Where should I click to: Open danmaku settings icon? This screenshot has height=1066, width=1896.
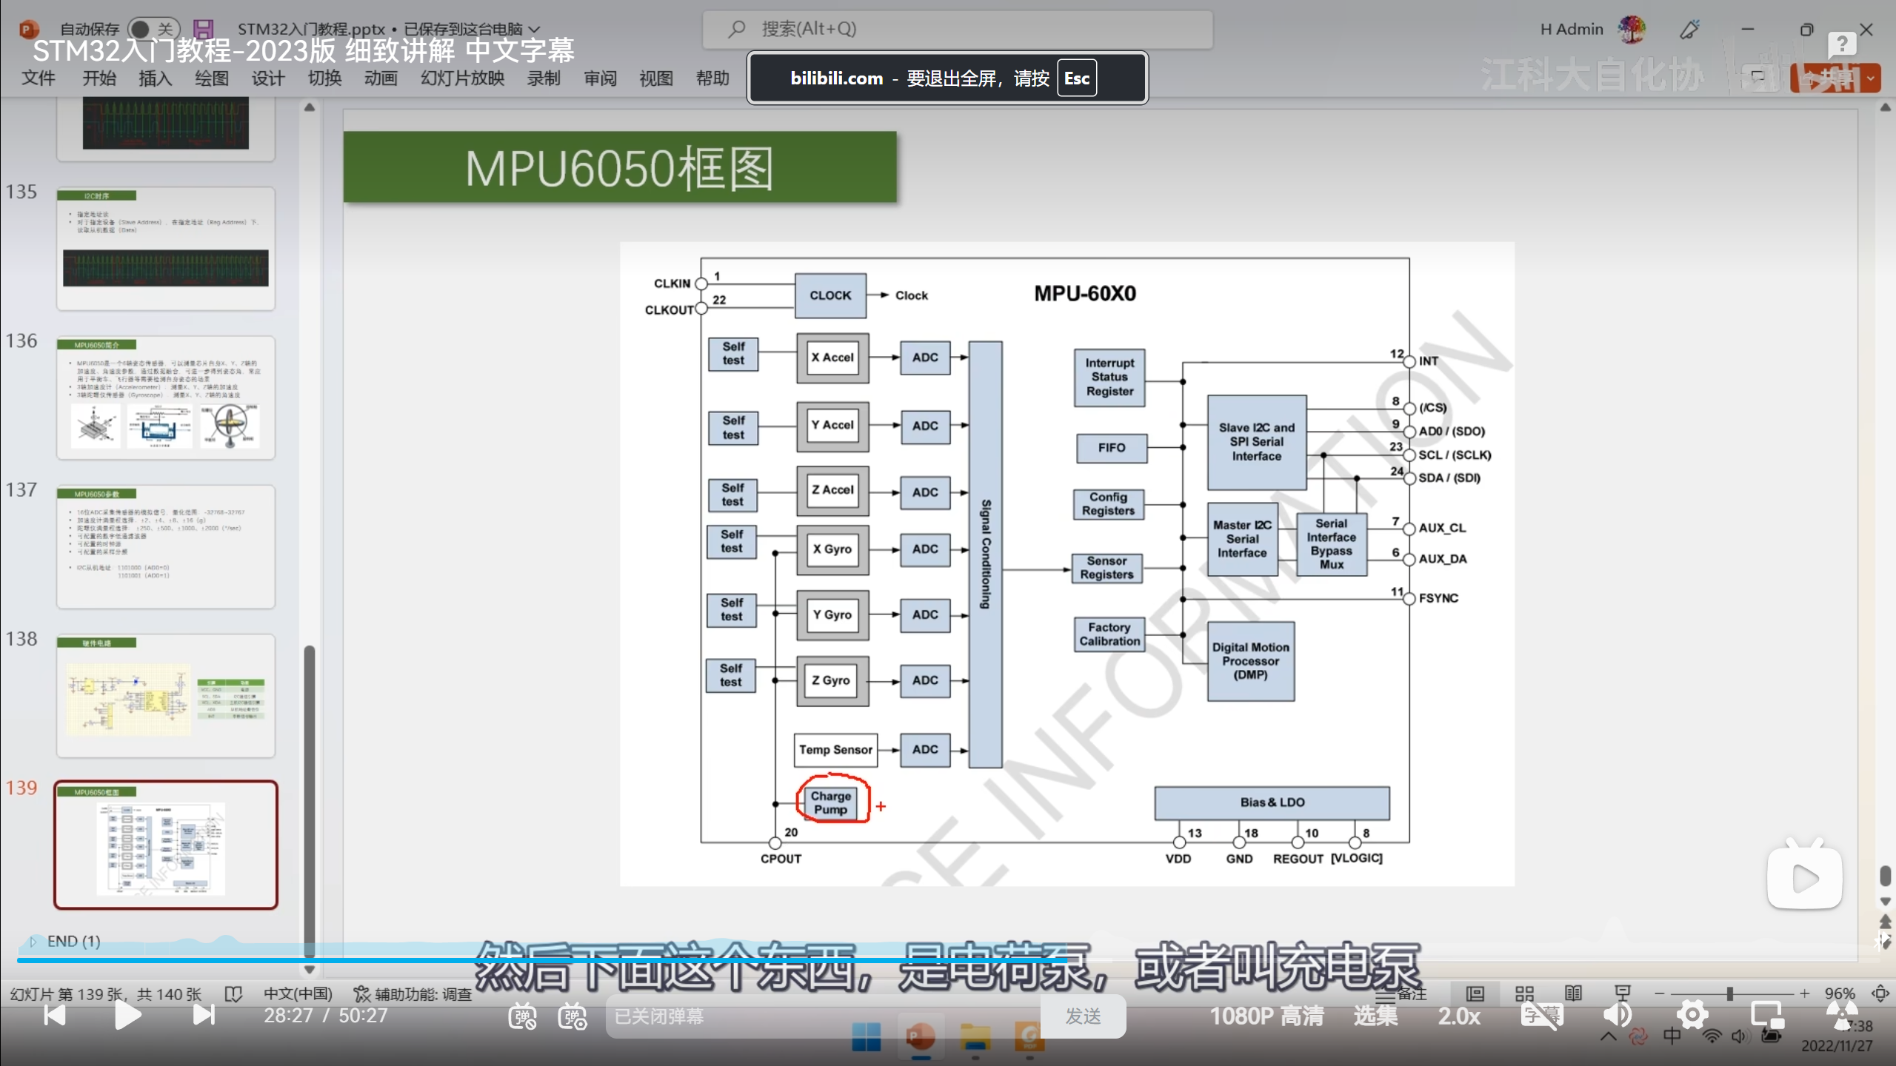(573, 1016)
